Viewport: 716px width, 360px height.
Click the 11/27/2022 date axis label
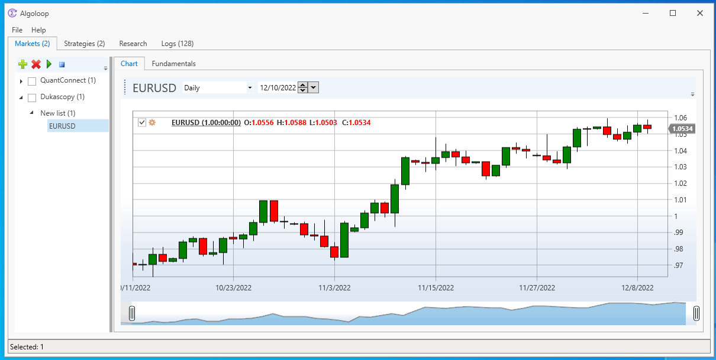[537, 288]
